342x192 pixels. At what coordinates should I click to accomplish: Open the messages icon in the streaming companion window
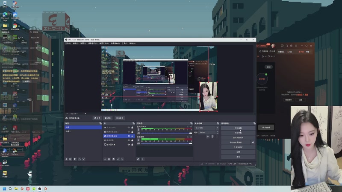pyautogui.click(x=282, y=46)
